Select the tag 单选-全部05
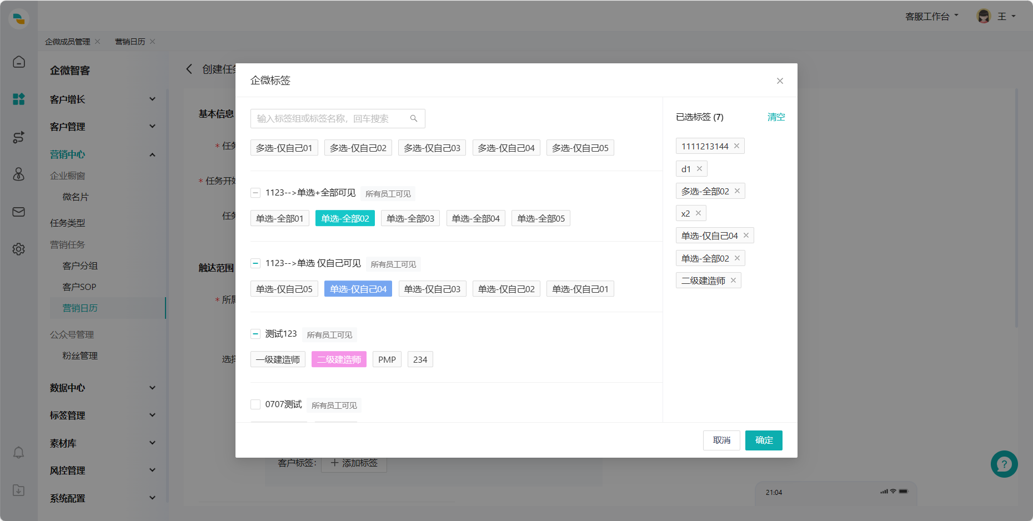Viewport: 1033px width, 521px height. (541, 218)
